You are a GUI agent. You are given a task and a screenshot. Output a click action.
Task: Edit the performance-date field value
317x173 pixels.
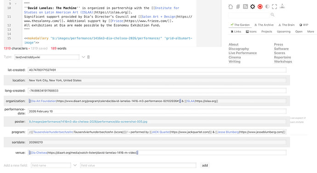click(157, 111)
